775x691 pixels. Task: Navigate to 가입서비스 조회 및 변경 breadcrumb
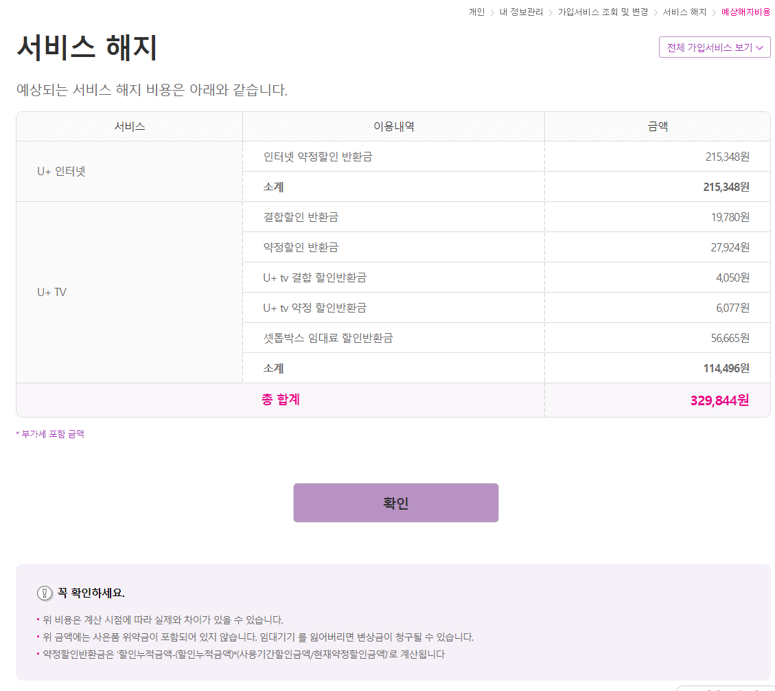[x=603, y=12]
